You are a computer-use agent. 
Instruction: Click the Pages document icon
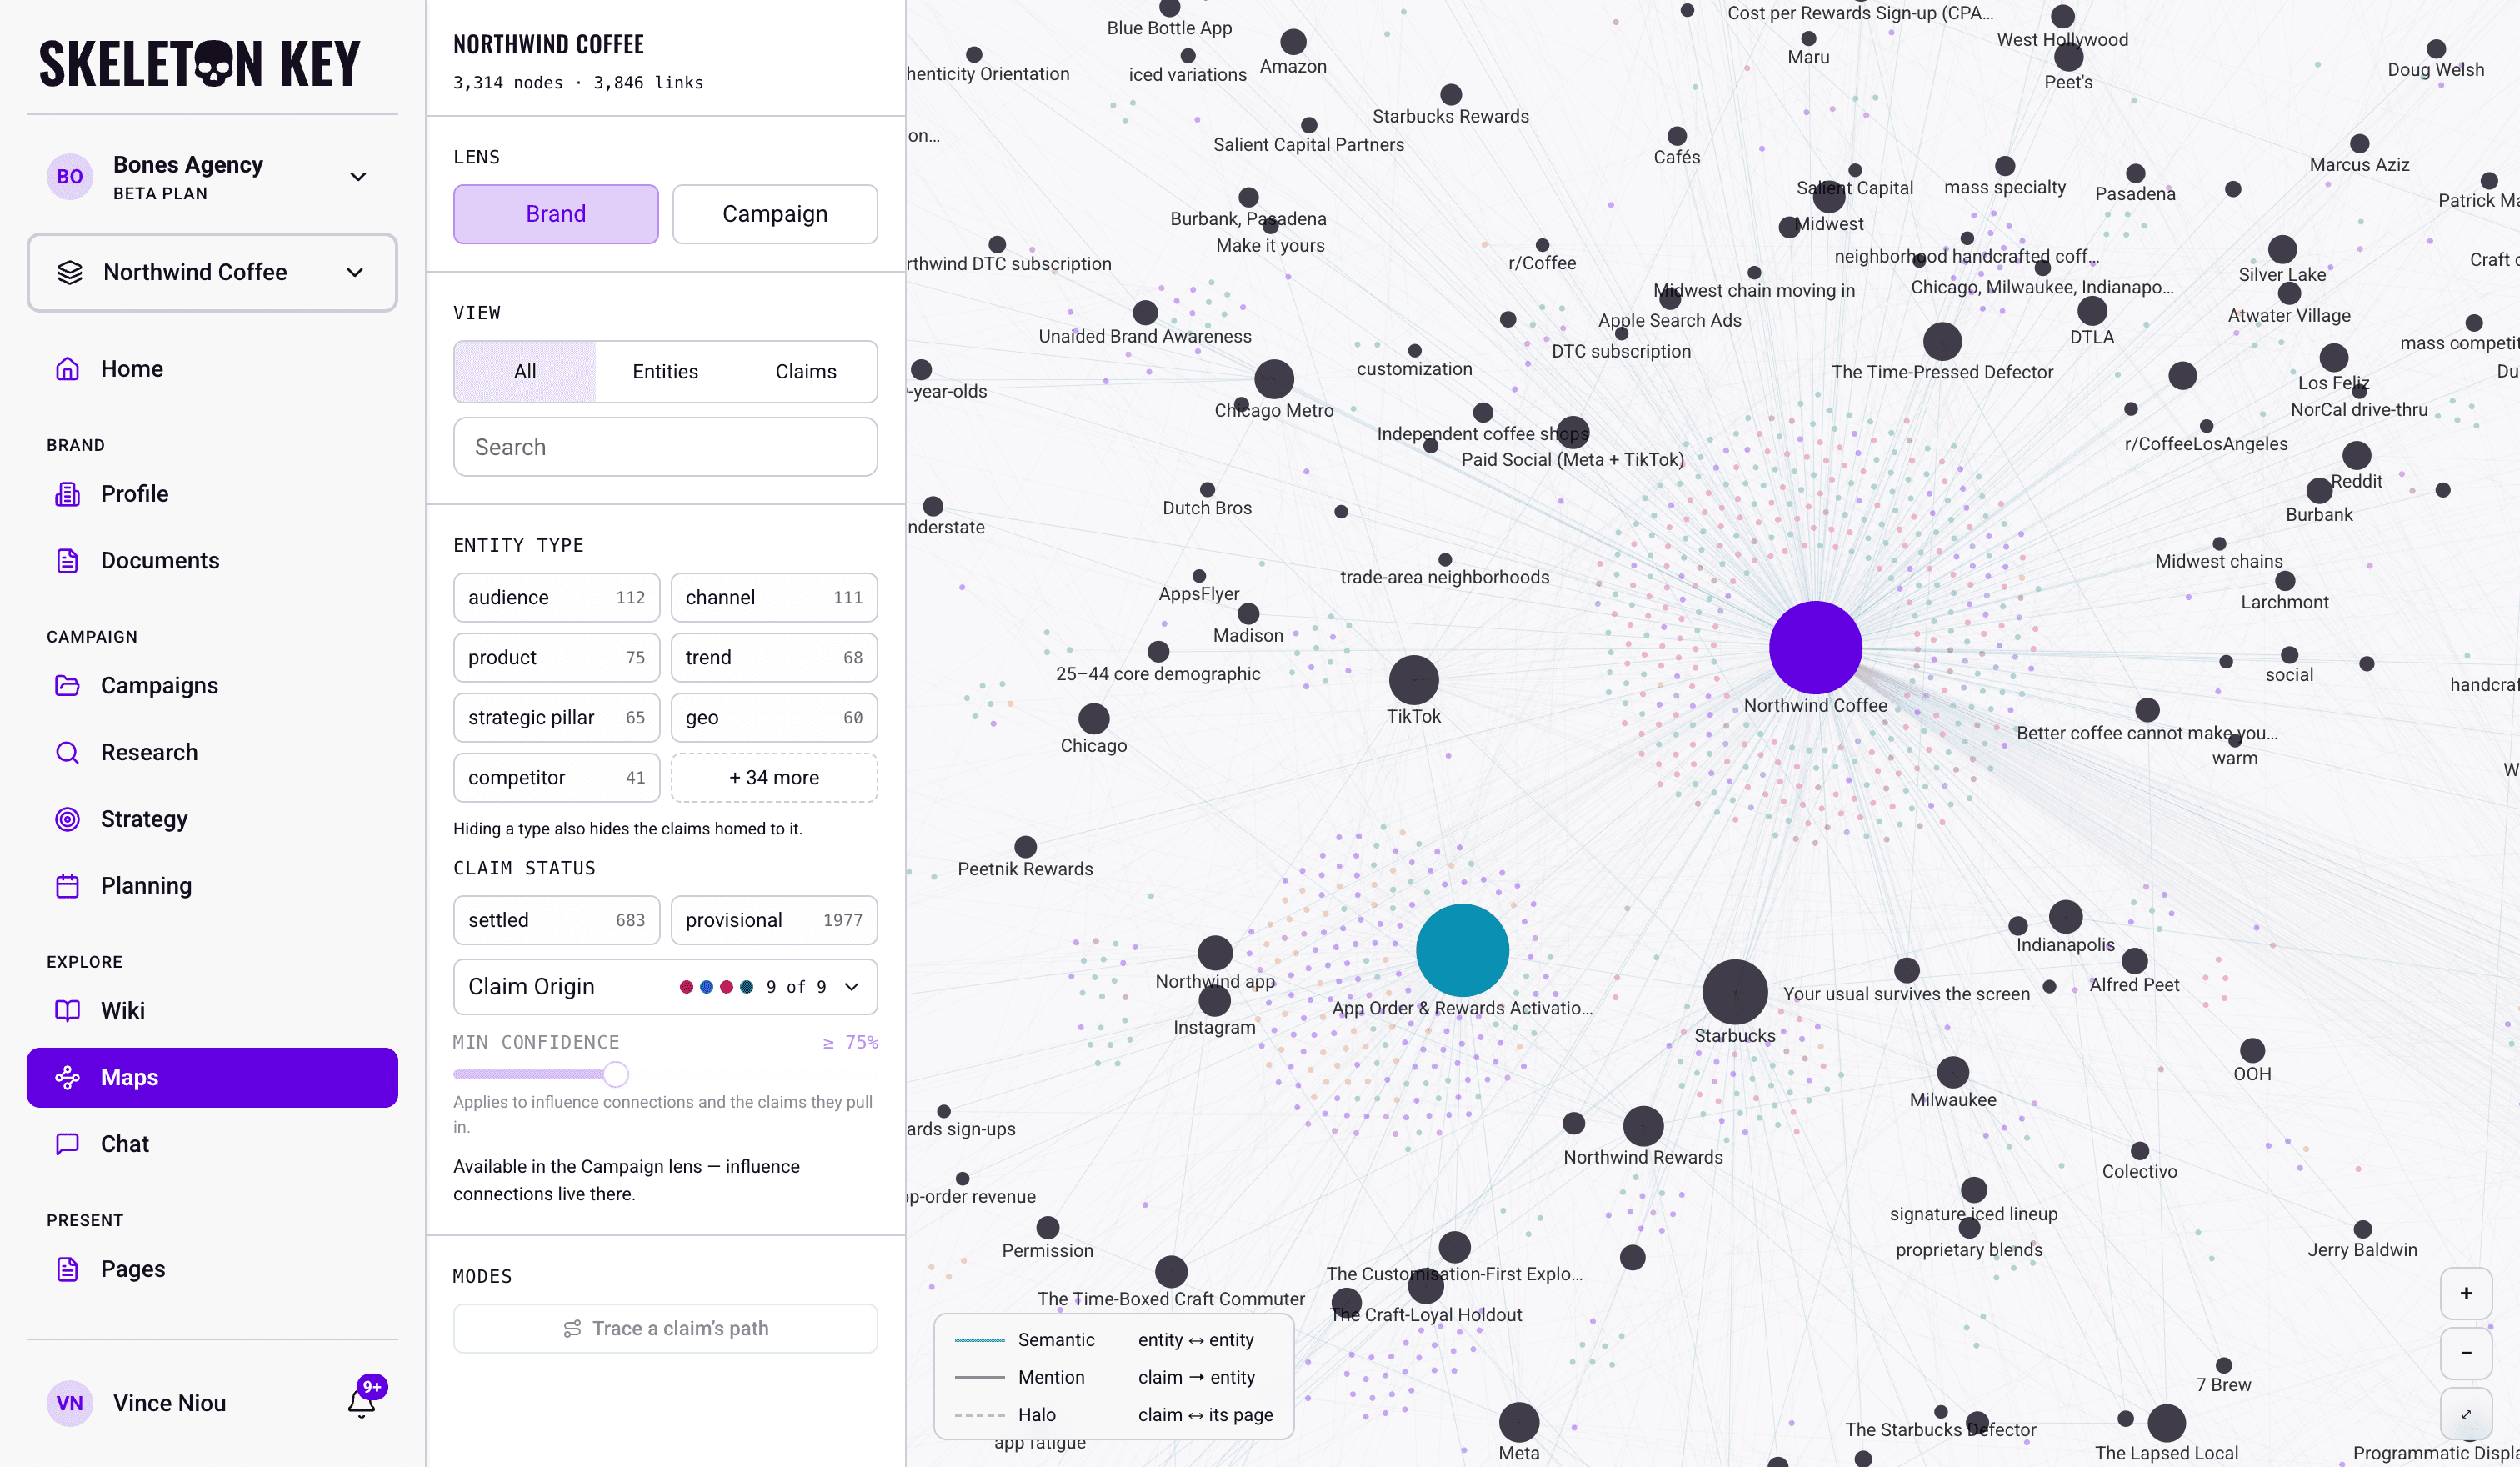click(x=67, y=1269)
